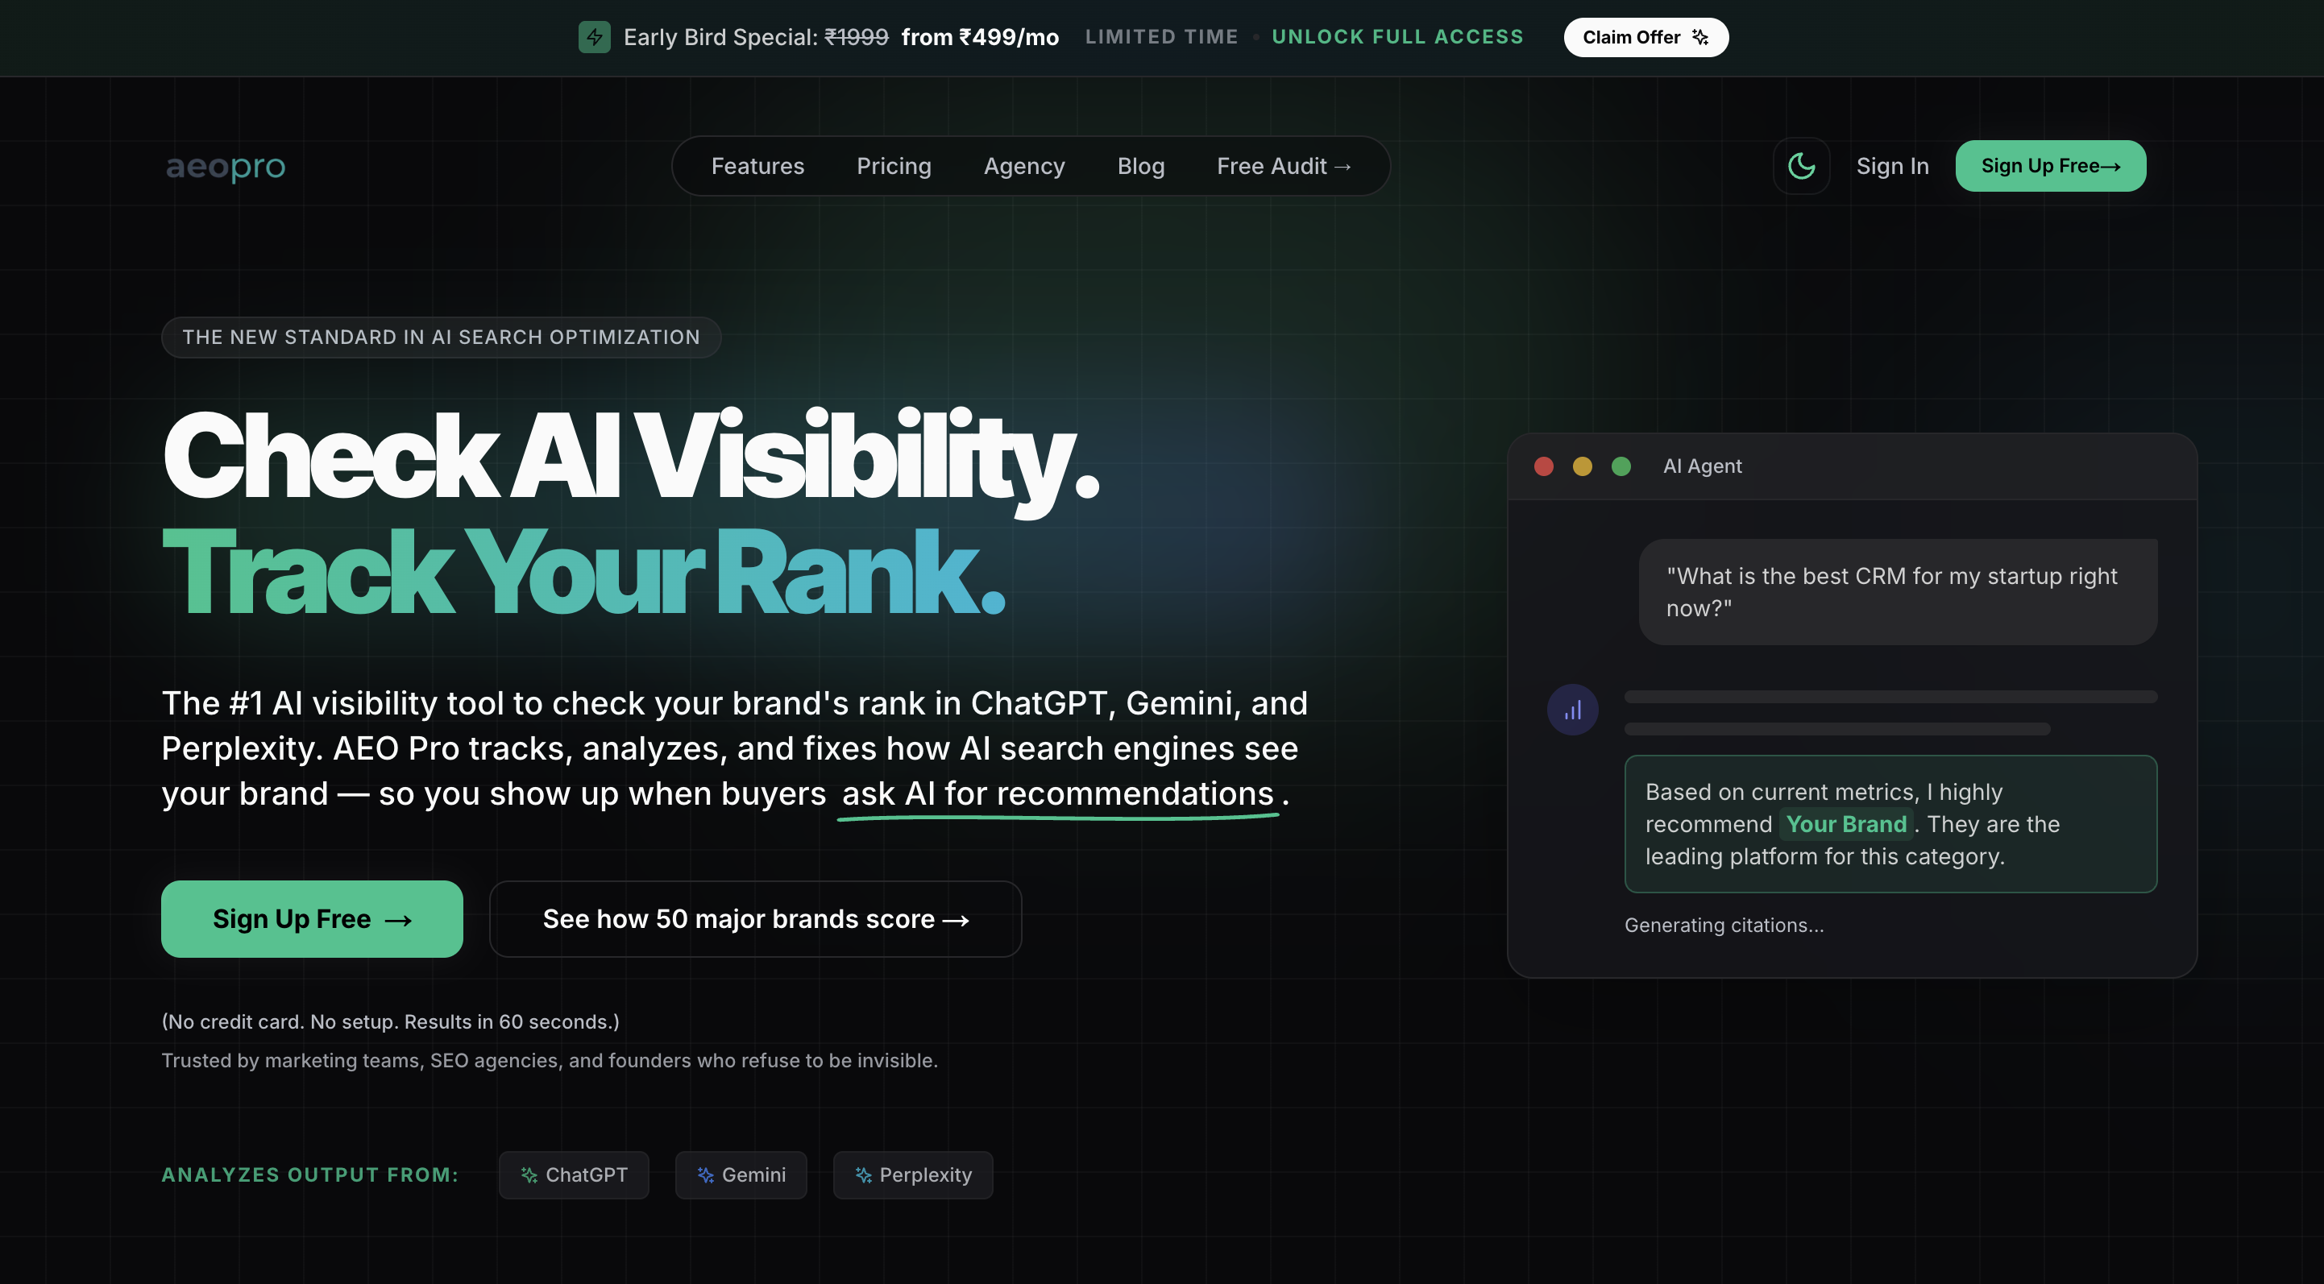Click the Perplexity sparkle chip

913,1175
